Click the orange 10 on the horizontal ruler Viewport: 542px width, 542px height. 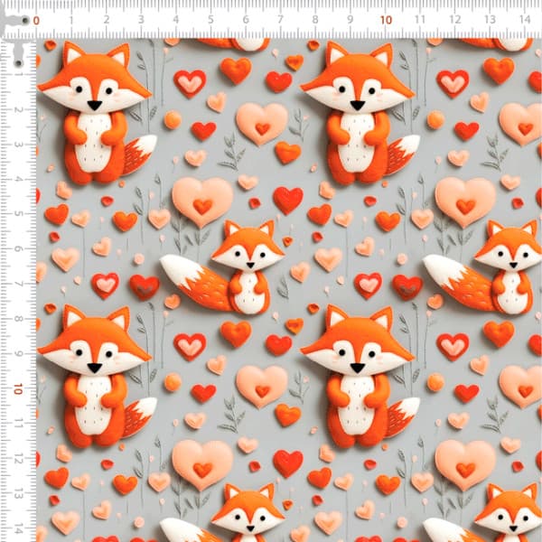click(x=386, y=20)
